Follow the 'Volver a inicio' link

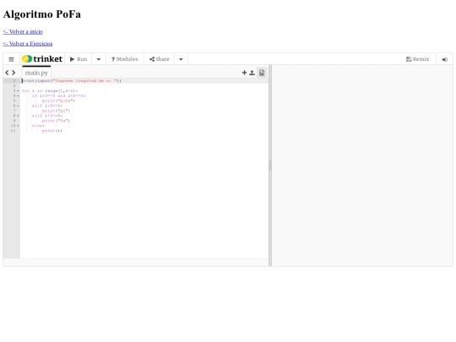pyautogui.click(x=23, y=31)
